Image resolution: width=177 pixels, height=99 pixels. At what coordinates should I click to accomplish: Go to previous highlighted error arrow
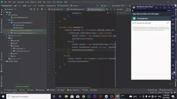(112, 13)
